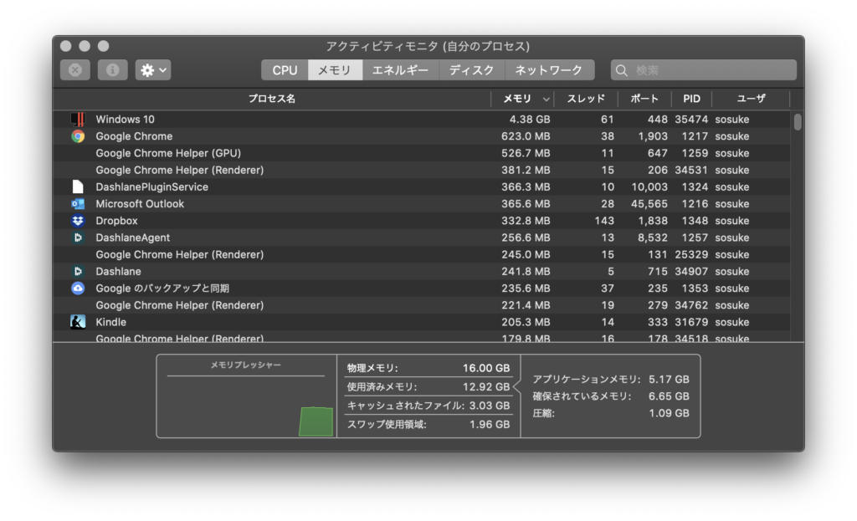The image size is (857, 521).
Task: Click the Windows 10 process icon
Action: click(78, 119)
